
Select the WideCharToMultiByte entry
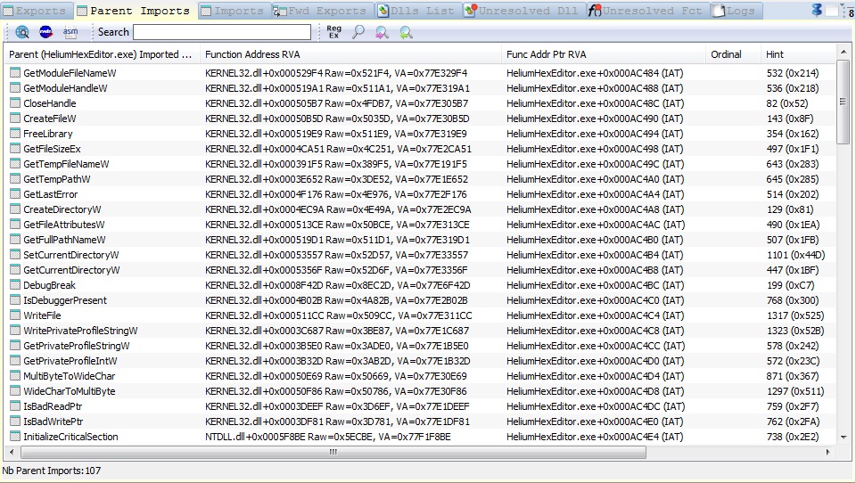pyautogui.click(x=70, y=391)
